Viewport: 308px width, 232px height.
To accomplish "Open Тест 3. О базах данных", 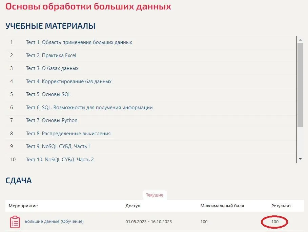I will coord(52,68).
